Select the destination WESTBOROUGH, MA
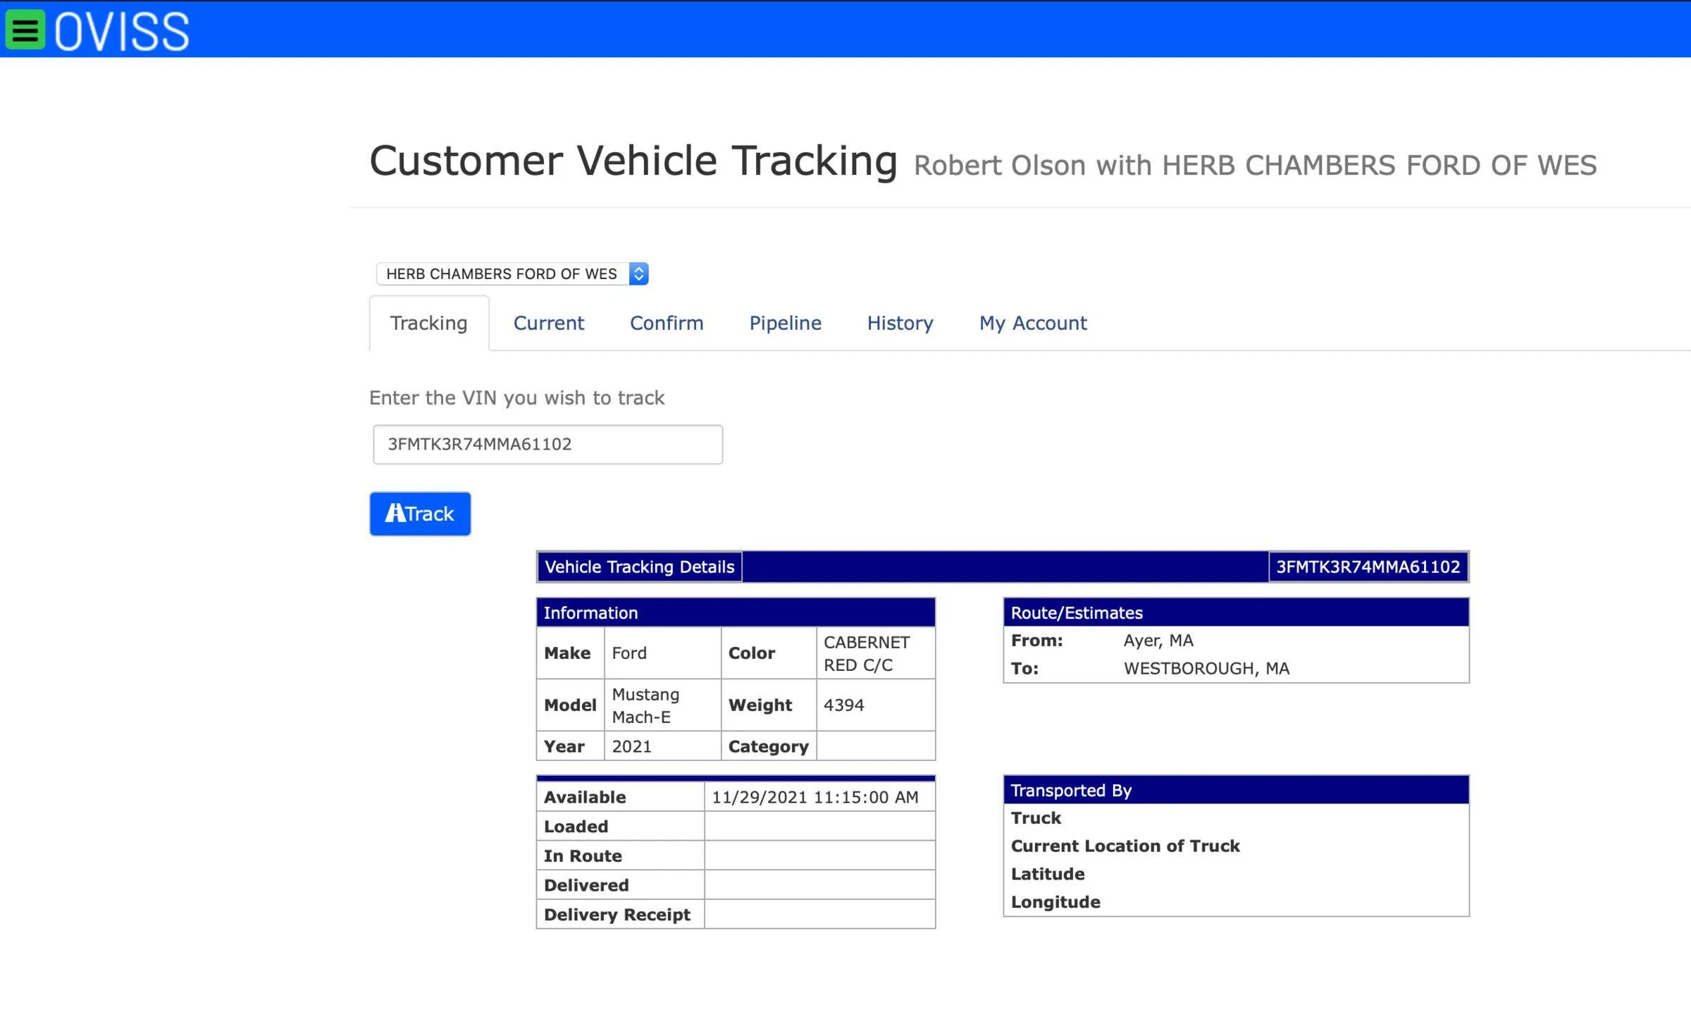This screenshot has height=1024, width=1691. (1206, 669)
